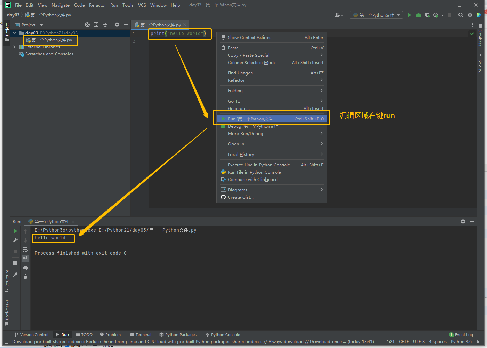Click the Debug bug icon in the toolbar

(x=418, y=15)
